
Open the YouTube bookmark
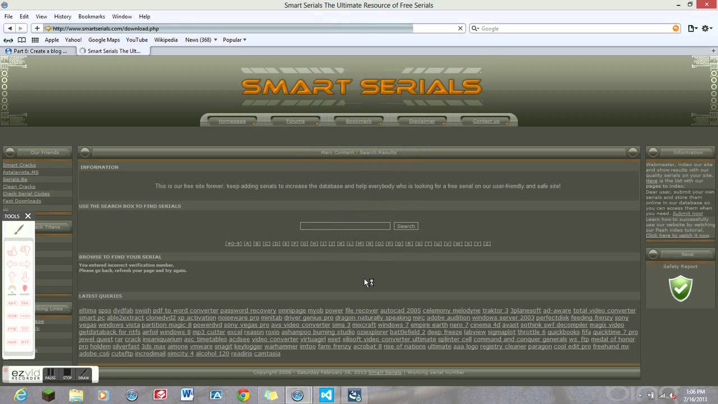click(137, 40)
